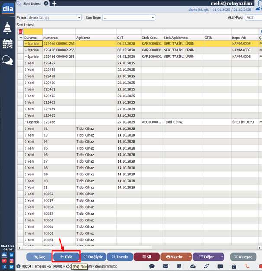
Task: Click the Vazgeç cancel button
Action: coord(243,257)
